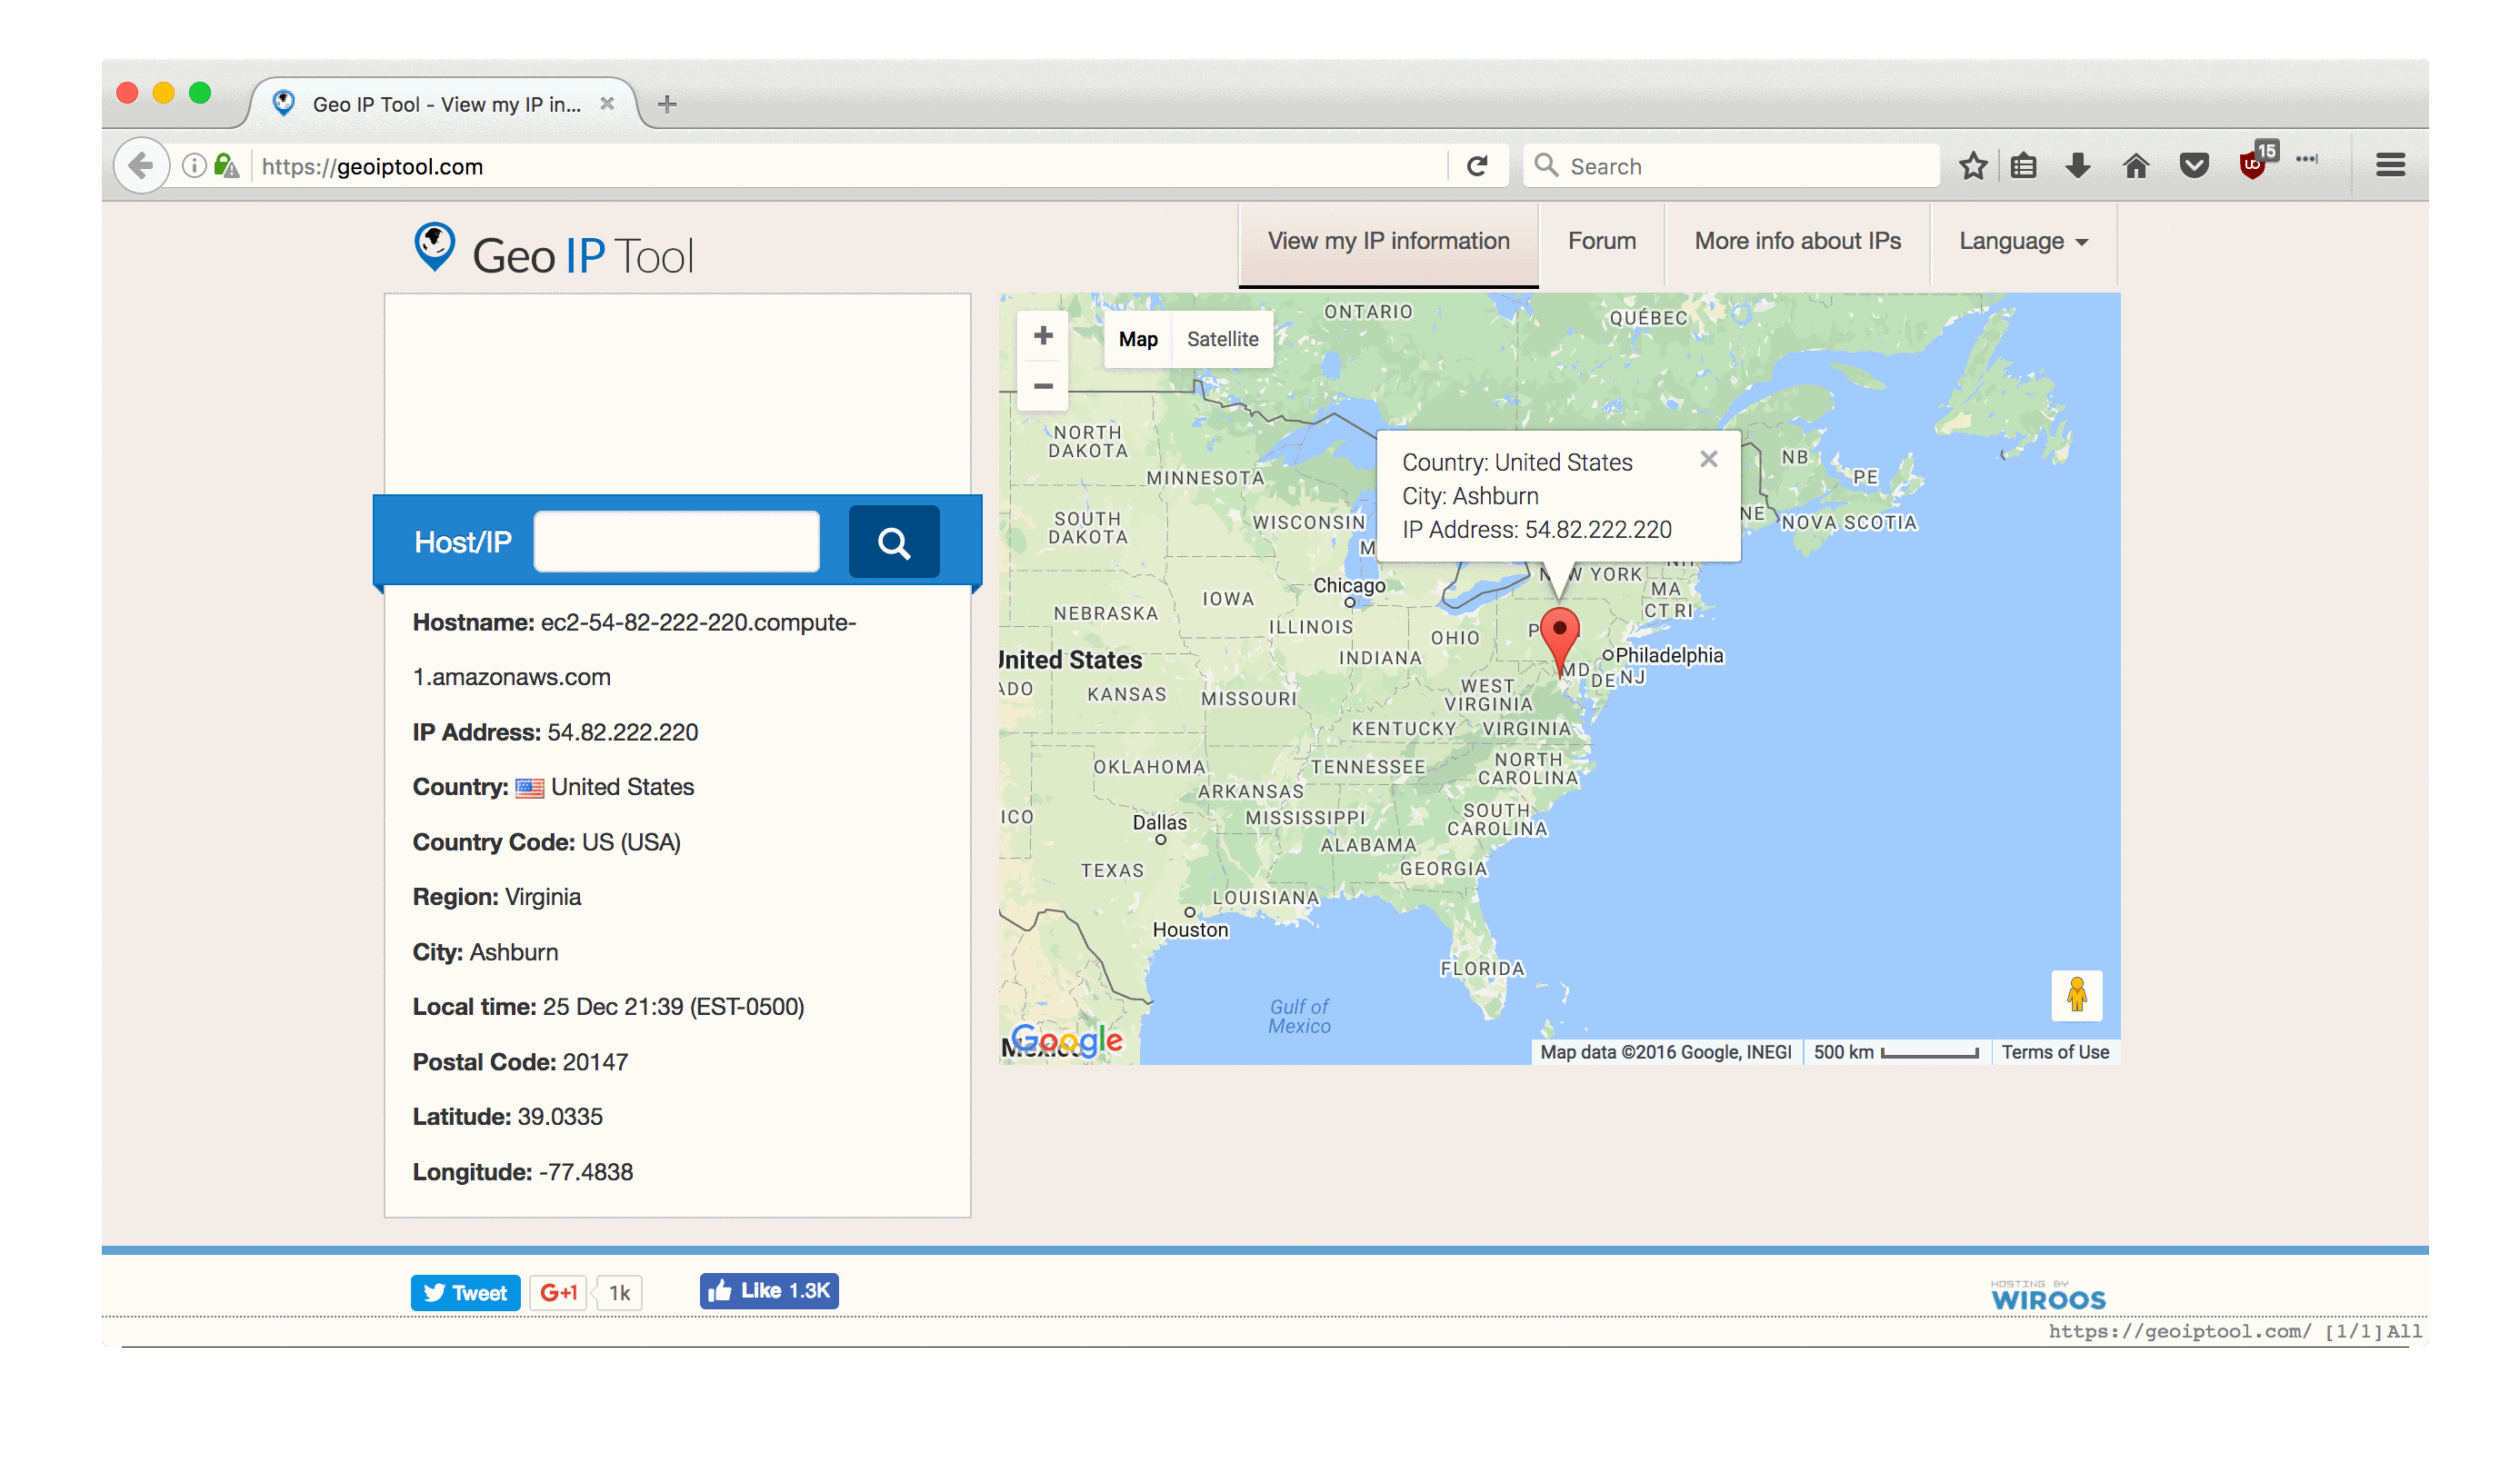
Task: Click the magnifier search button beside Host/IP
Action: (x=893, y=542)
